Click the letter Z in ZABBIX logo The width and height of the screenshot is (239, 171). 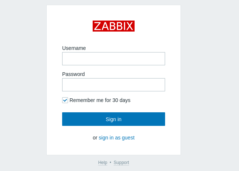[x=97, y=26]
